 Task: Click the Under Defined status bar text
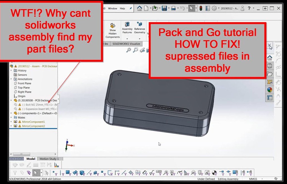click(x=206, y=179)
